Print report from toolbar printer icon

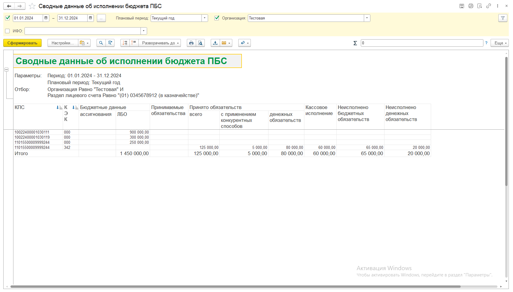(x=191, y=43)
